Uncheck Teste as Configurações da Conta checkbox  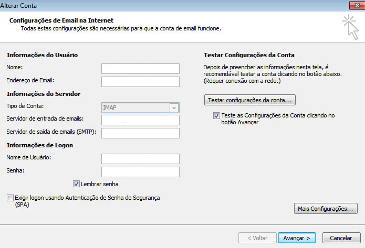point(216,115)
